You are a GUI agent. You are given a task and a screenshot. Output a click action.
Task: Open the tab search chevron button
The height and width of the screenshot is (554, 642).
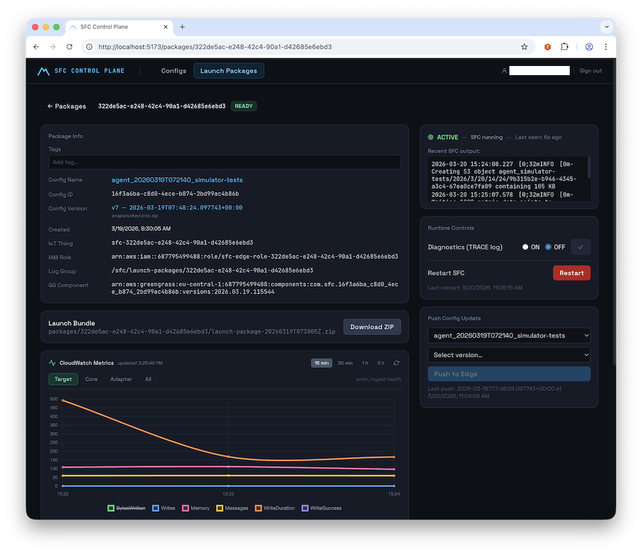click(x=606, y=27)
